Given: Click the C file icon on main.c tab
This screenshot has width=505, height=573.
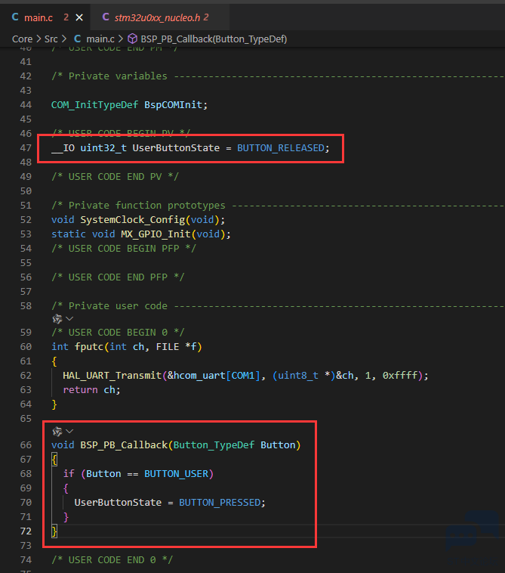Looking at the screenshot, I should (x=15, y=17).
